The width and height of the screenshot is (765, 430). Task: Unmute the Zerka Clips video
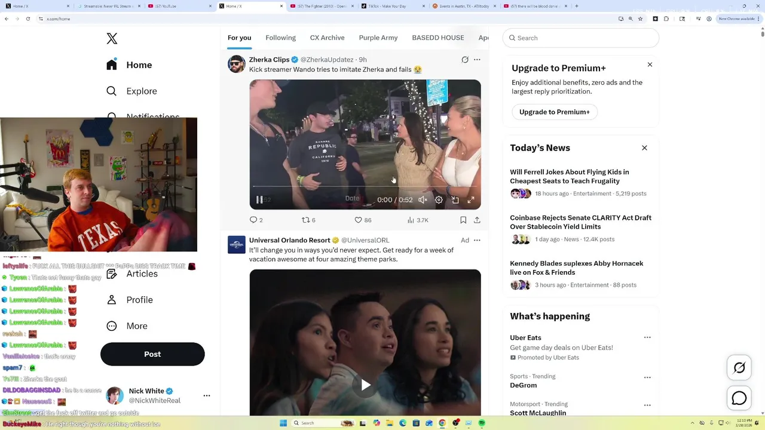pyautogui.click(x=423, y=200)
